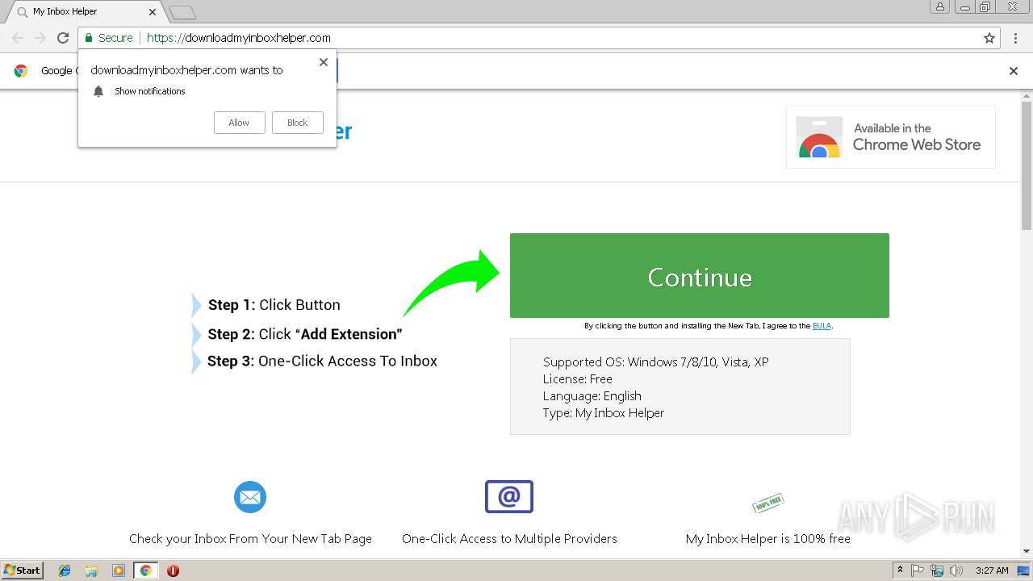This screenshot has height=581, width=1033.
Task: Click the red Opera taskbar icon
Action: click(173, 571)
